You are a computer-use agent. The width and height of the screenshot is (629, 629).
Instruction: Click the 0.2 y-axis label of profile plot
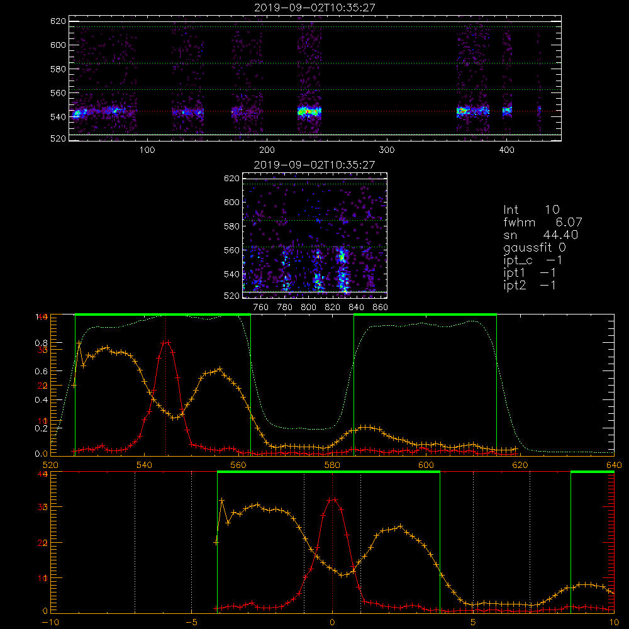(42, 428)
